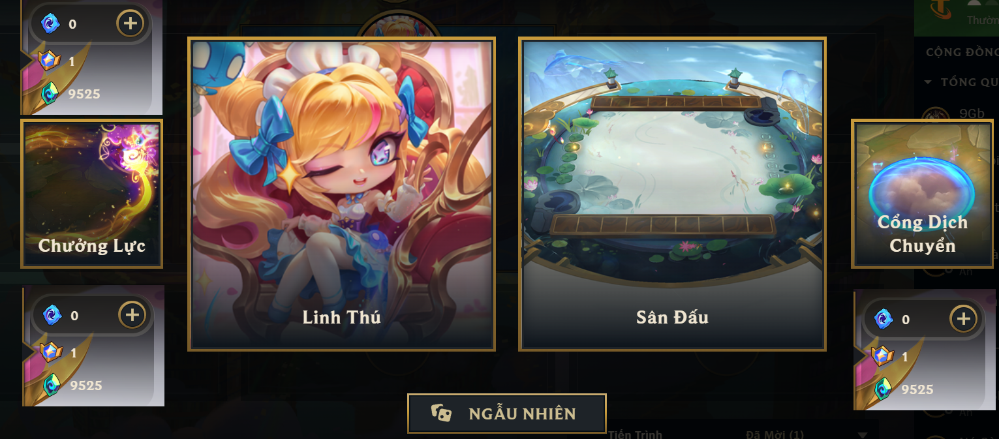999x439 pixels.
Task: Click the plus icon in top-left currency panel
Action: pyautogui.click(x=131, y=23)
